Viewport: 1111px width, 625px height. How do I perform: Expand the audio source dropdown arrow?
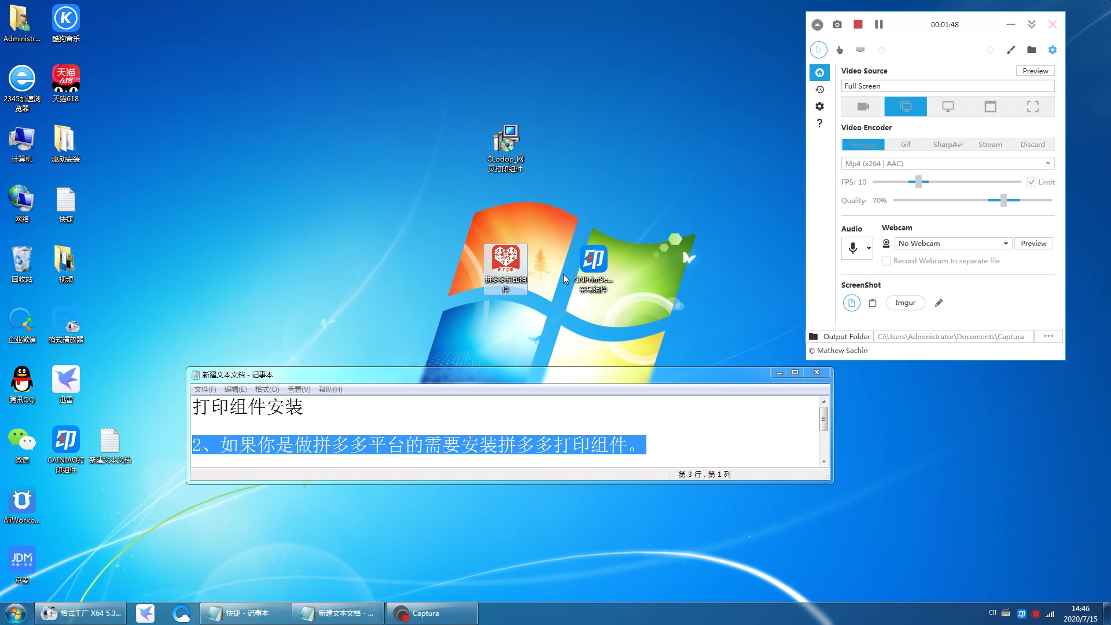(x=869, y=248)
